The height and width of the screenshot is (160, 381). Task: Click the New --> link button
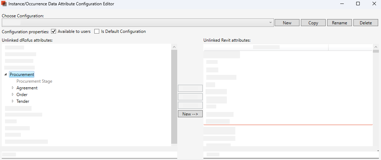[x=190, y=114]
